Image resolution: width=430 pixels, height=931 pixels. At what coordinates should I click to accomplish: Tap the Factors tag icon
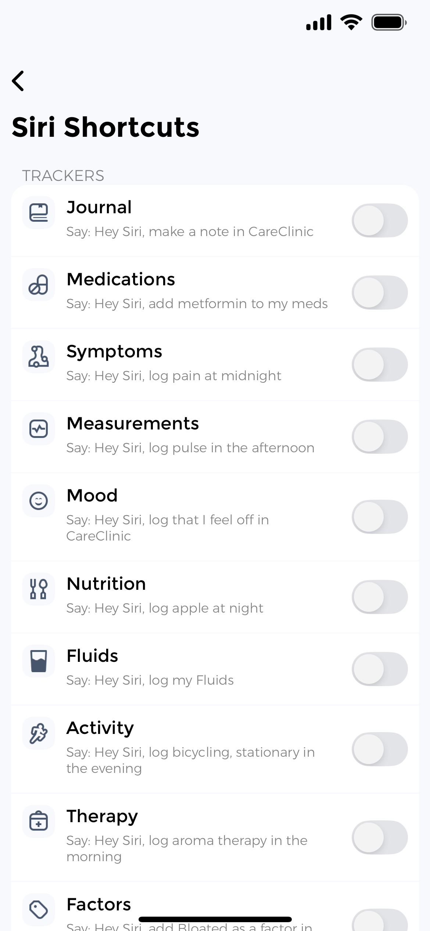pos(39,910)
